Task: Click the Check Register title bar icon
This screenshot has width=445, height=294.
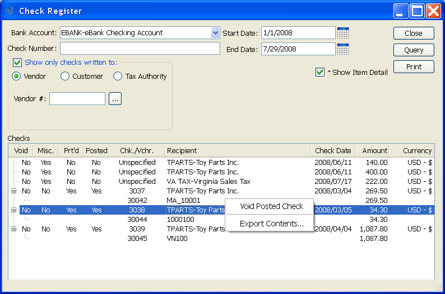Action: pyautogui.click(x=10, y=11)
